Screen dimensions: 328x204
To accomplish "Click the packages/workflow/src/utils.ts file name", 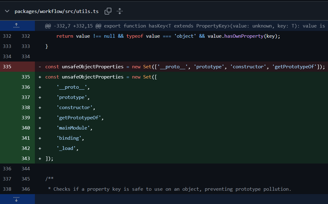I will click(56, 11).
